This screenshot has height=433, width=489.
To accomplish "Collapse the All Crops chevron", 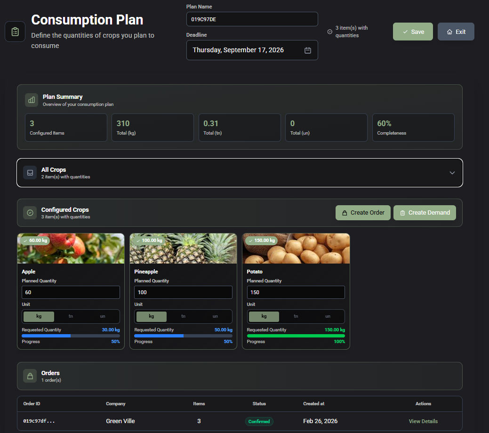I will point(452,173).
